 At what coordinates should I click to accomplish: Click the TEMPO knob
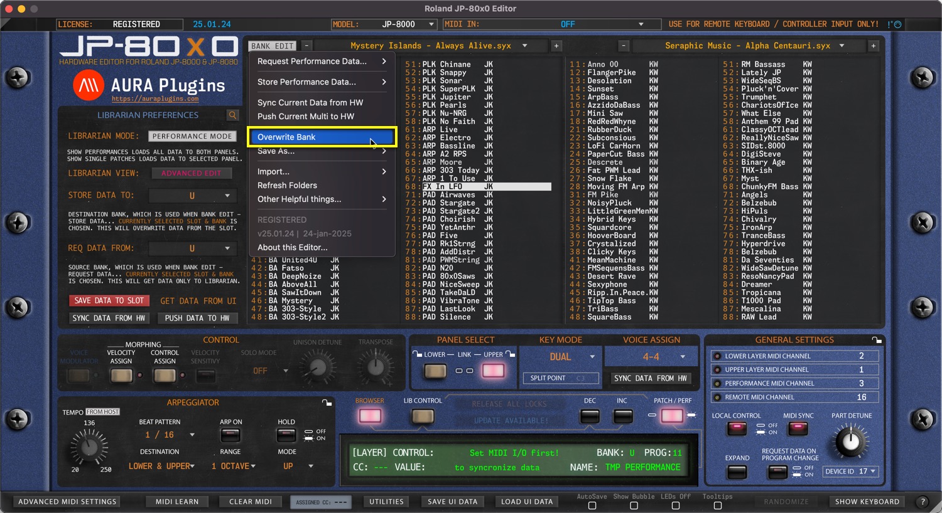pos(90,448)
